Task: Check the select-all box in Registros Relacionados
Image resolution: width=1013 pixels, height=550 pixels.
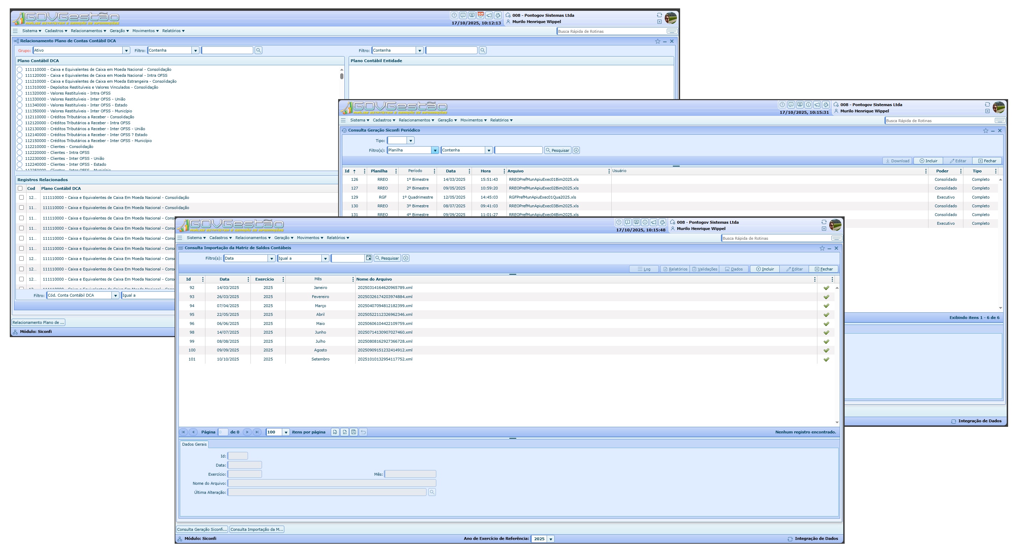Action: coord(21,188)
